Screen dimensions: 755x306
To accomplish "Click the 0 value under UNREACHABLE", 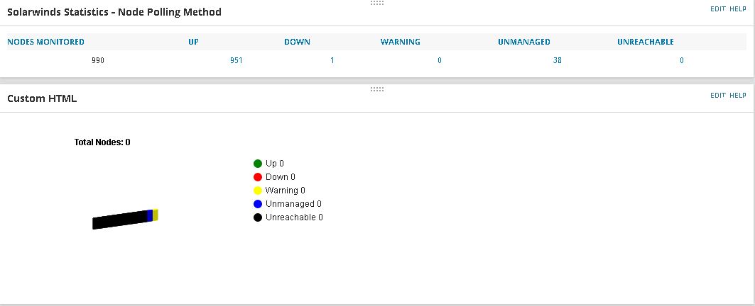I will [x=682, y=60].
